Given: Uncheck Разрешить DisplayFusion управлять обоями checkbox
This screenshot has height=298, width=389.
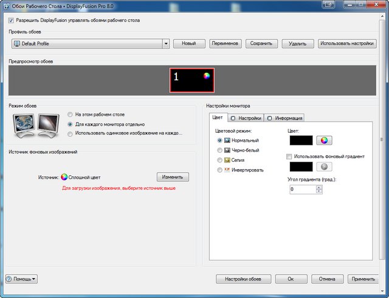Looking at the screenshot, I should 12,20.
